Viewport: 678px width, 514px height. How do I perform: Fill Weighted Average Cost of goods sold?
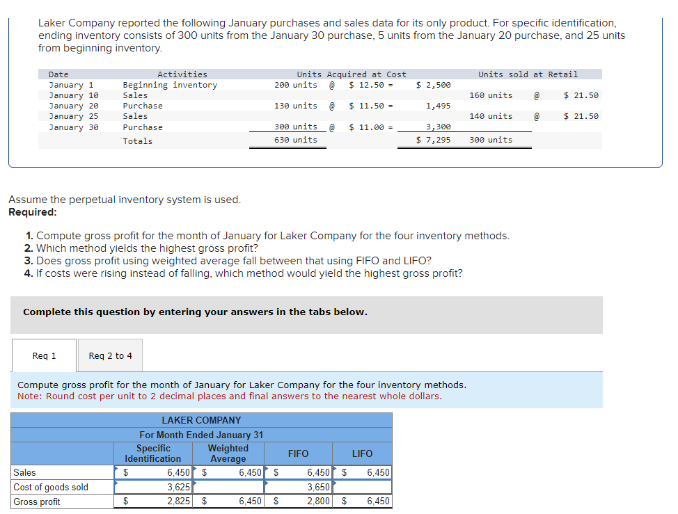[228, 487]
